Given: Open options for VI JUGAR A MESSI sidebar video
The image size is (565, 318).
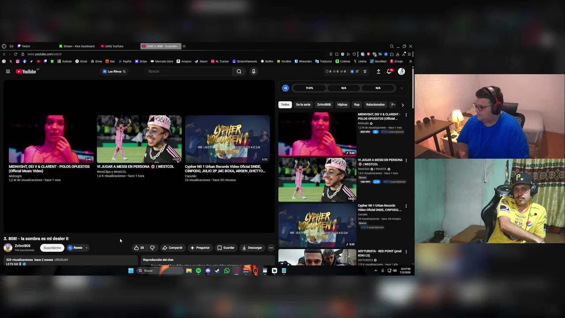Looking at the screenshot, I should pos(406,160).
